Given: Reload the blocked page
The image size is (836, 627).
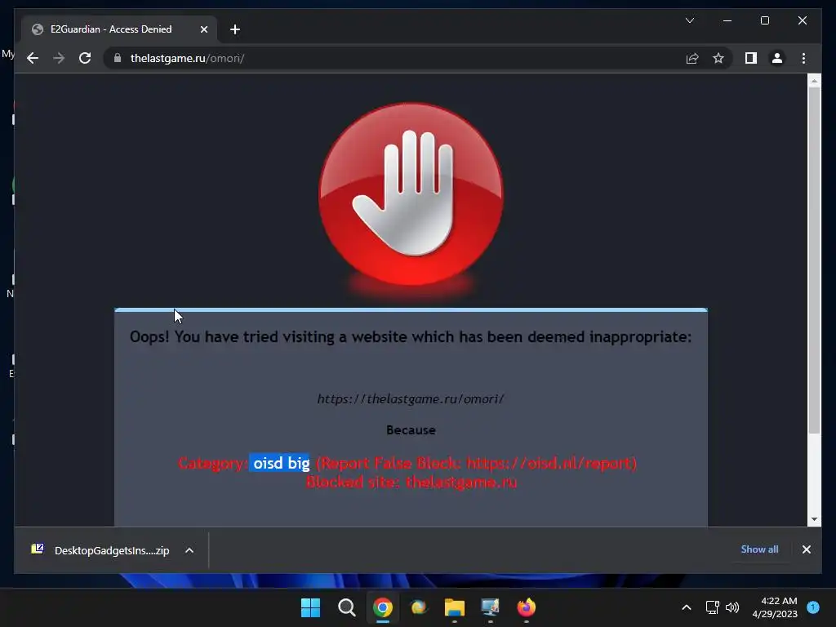Looking at the screenshot, I should click(x=85, y=58).
